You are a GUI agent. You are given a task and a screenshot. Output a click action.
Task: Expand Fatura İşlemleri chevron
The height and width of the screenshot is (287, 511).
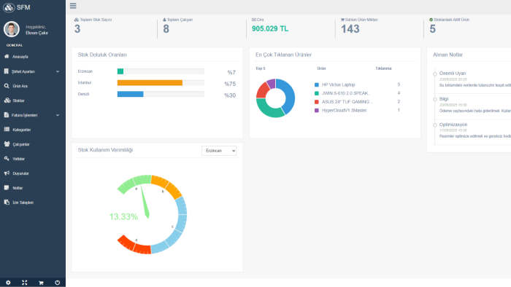coord(58,115)
